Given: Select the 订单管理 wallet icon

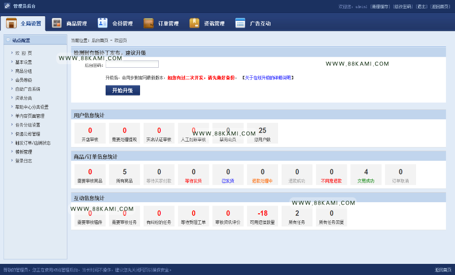Looking at the screenshot, I should click(149, 23).
